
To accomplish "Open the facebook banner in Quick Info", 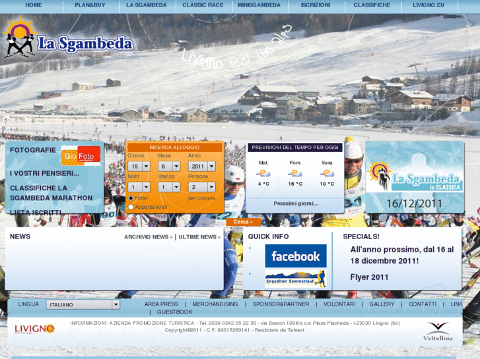I will tap(296, 256).
